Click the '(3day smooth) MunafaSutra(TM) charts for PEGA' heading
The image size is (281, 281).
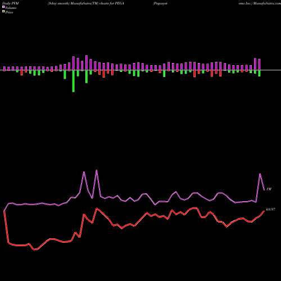(86, 3)
